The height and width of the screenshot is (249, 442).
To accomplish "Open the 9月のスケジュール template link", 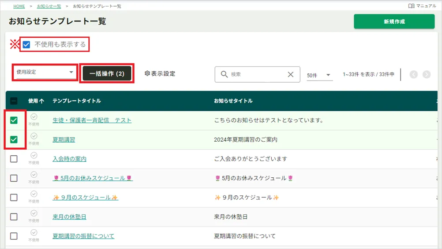I will click(x=86, y=198).
